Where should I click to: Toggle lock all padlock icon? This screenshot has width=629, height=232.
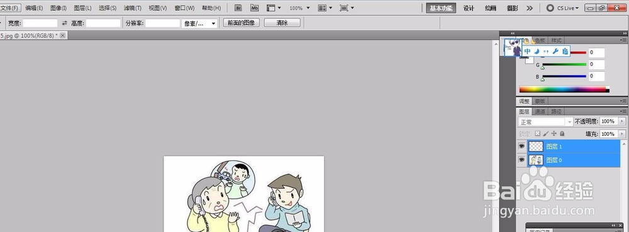562,133
